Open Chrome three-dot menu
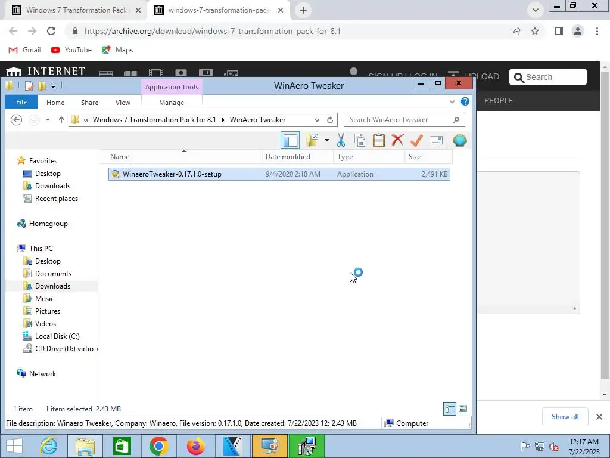 597,31
